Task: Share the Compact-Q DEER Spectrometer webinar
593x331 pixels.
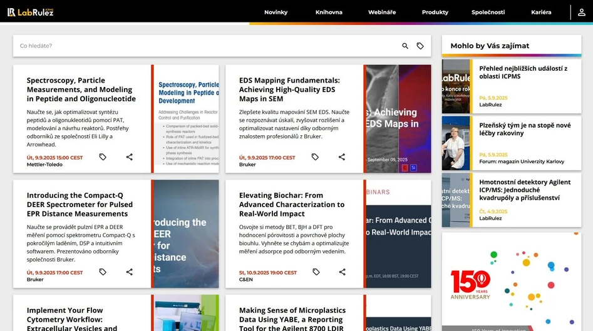Action: pyautogui.click(x=130, y=272)
